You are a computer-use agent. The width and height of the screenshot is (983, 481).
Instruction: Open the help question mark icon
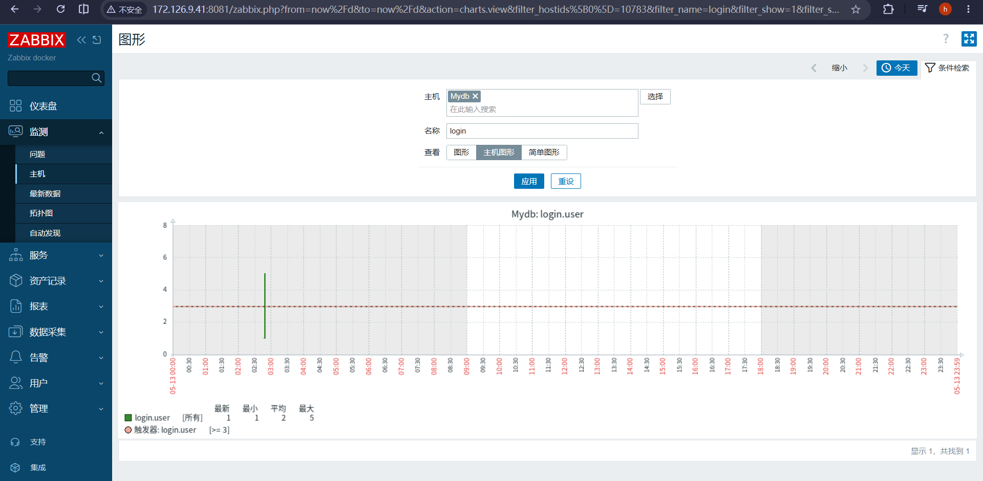tap(946, 39)
